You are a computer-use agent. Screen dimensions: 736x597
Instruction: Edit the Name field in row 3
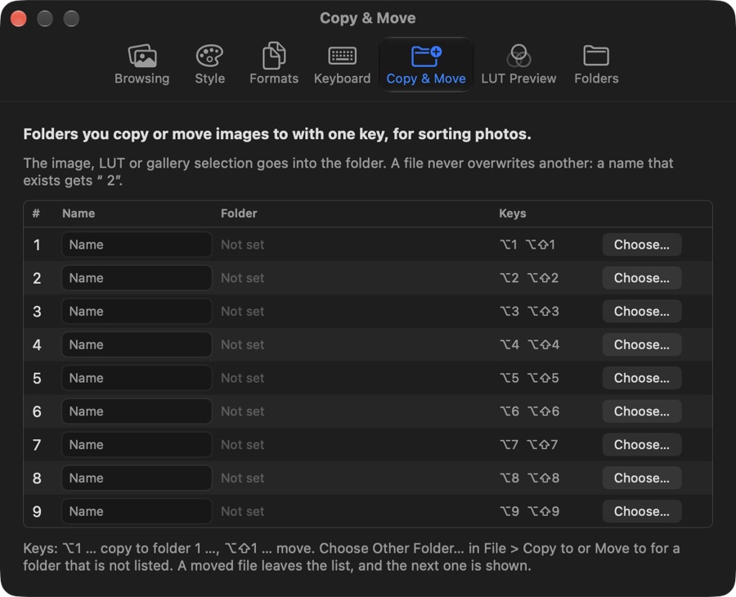[137, 311]
